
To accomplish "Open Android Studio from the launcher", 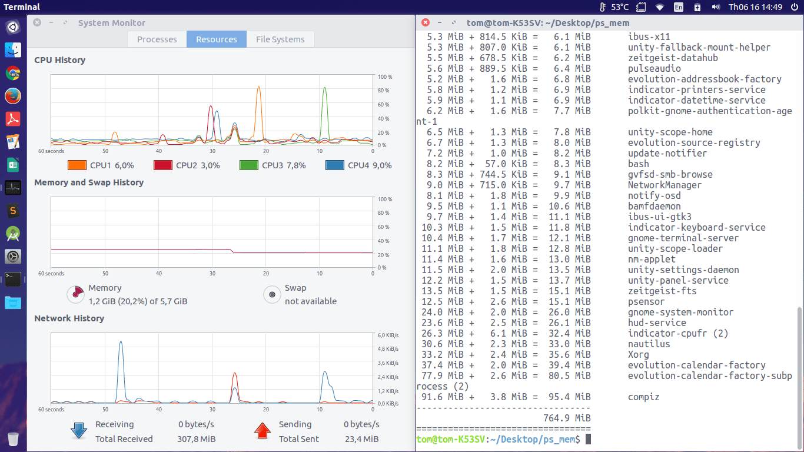I will click(x=13, y=234).
